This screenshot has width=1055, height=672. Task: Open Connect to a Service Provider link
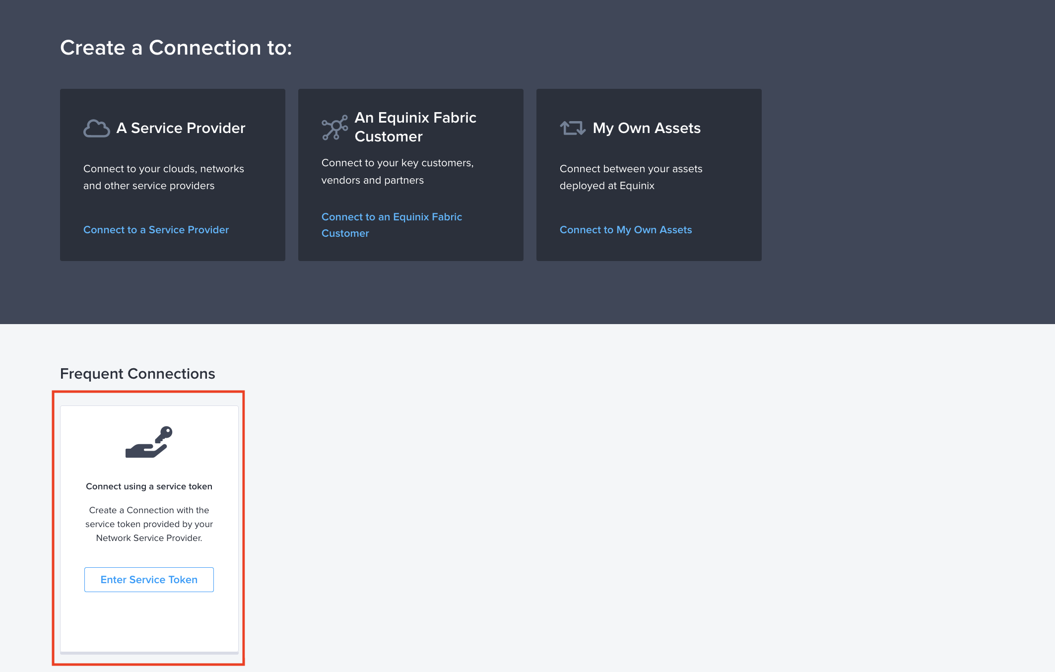[x=156, y=230]
